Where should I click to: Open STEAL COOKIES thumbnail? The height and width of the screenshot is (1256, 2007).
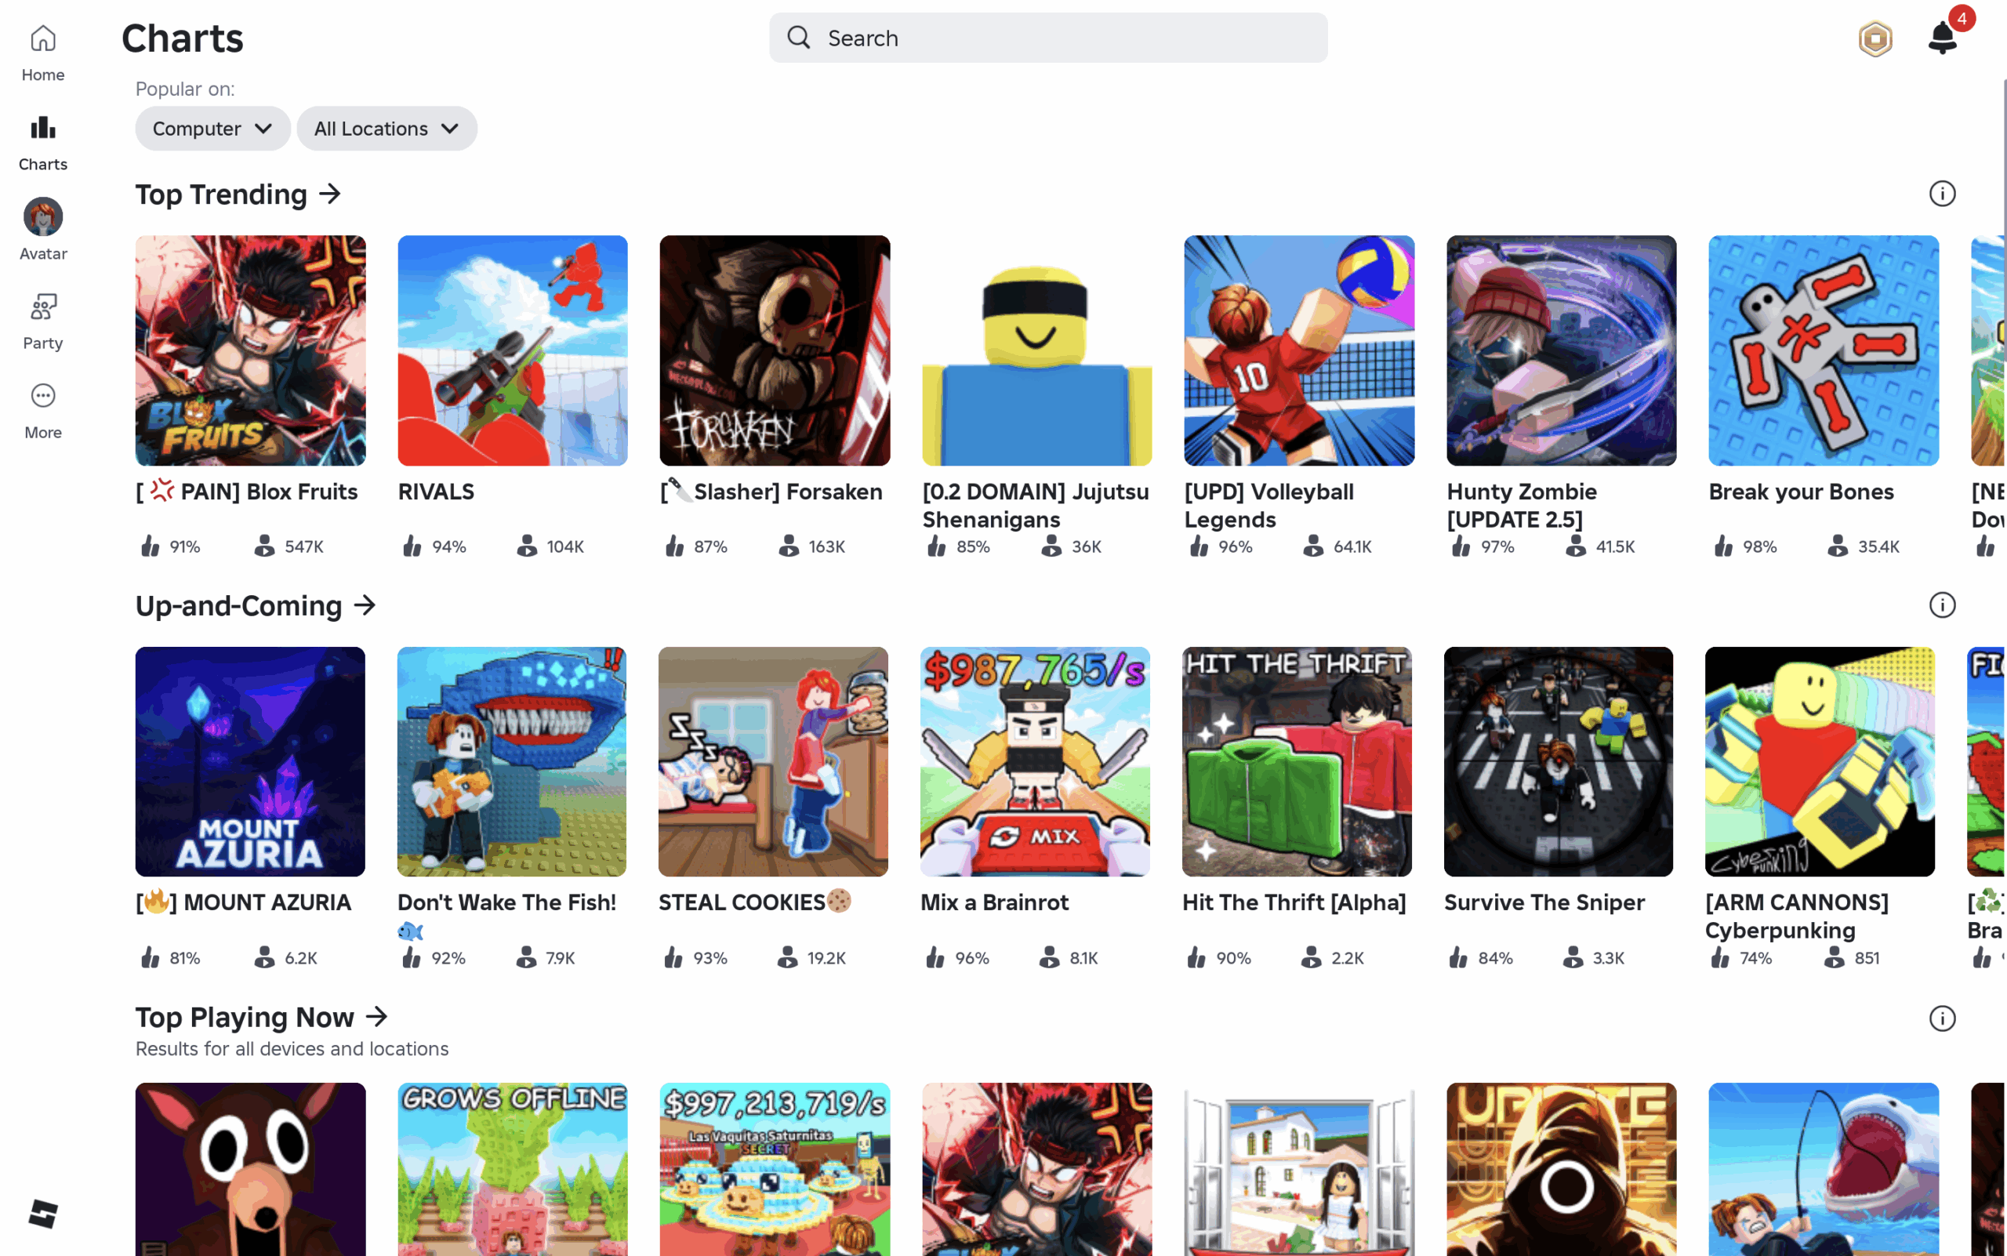tap(773, 762)
